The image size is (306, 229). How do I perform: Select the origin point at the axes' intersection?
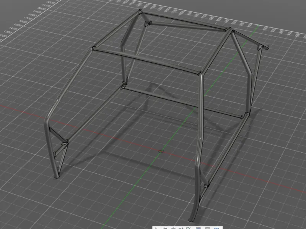161,151
